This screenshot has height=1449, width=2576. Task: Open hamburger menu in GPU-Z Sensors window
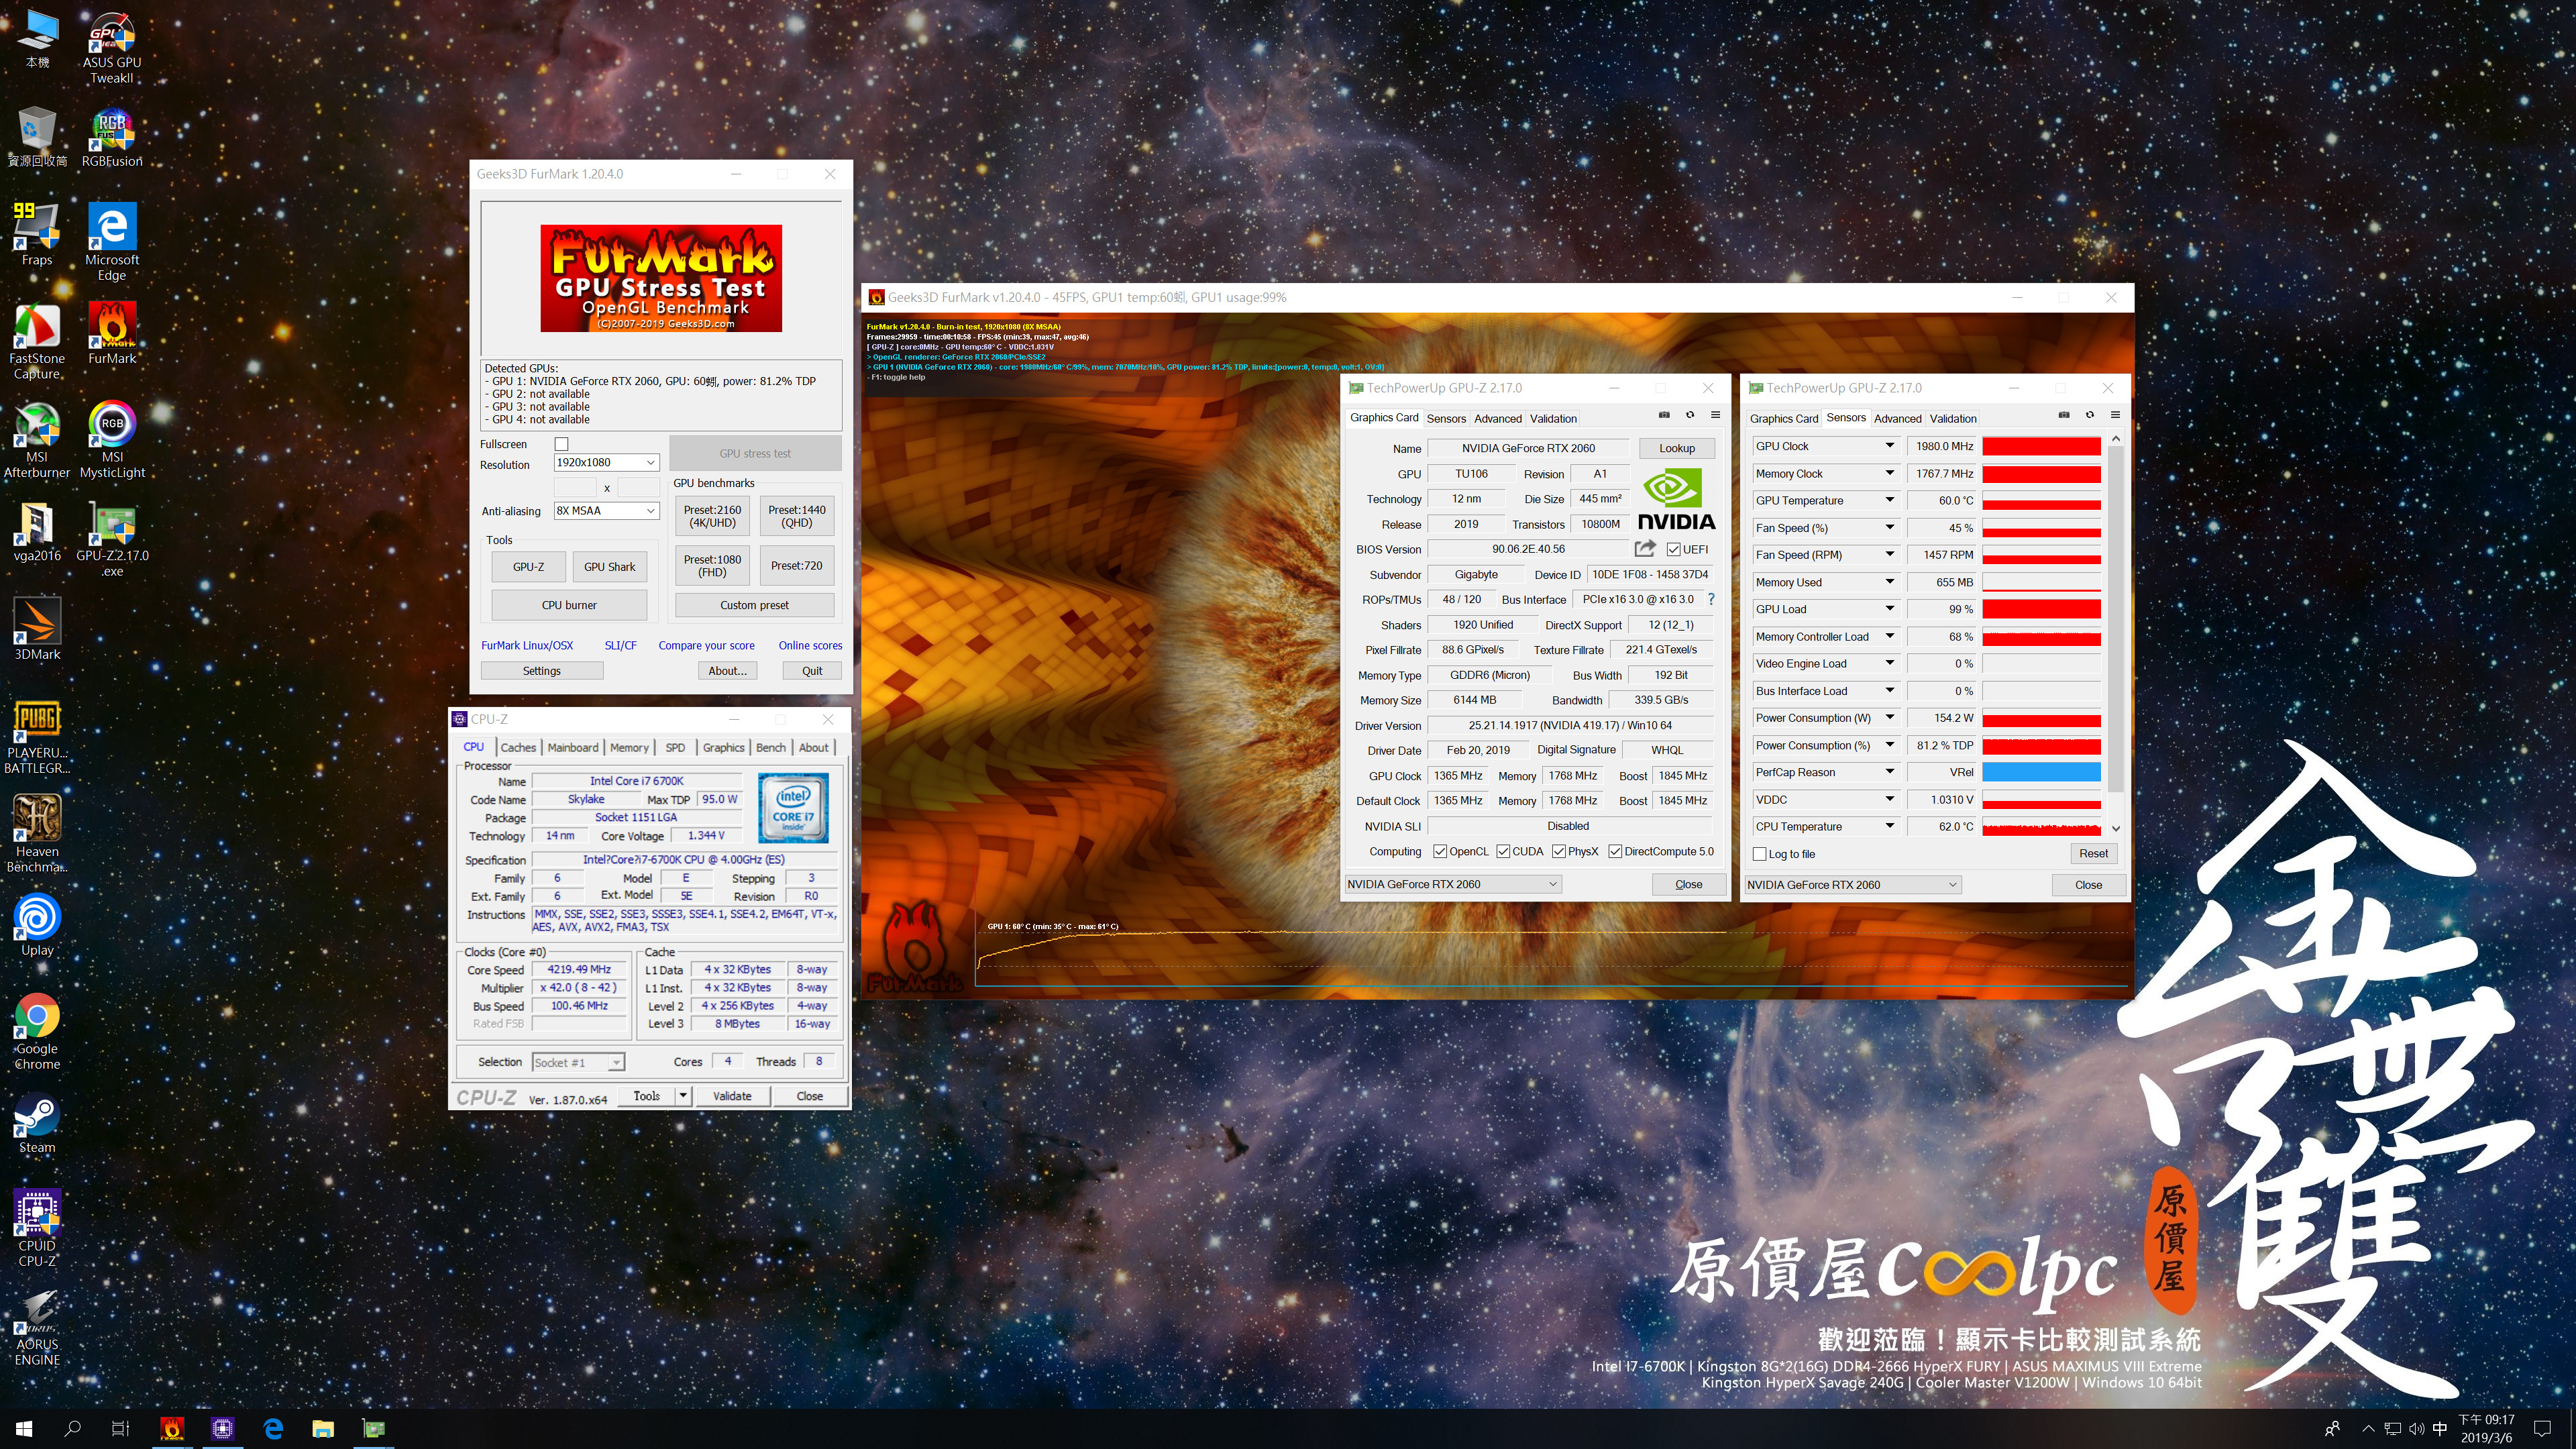2115,415
